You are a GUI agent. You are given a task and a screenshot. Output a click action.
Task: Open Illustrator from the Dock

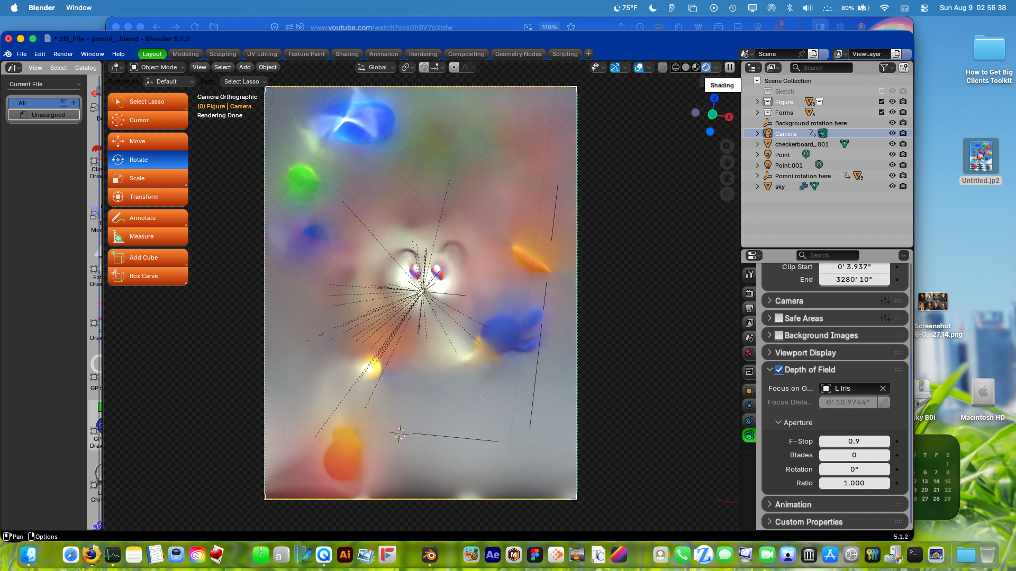click(345, 555)
